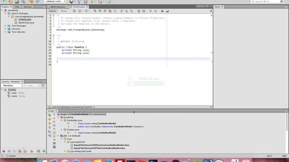
Task: Click the Clean and Build icon
Action: [86, 2]
